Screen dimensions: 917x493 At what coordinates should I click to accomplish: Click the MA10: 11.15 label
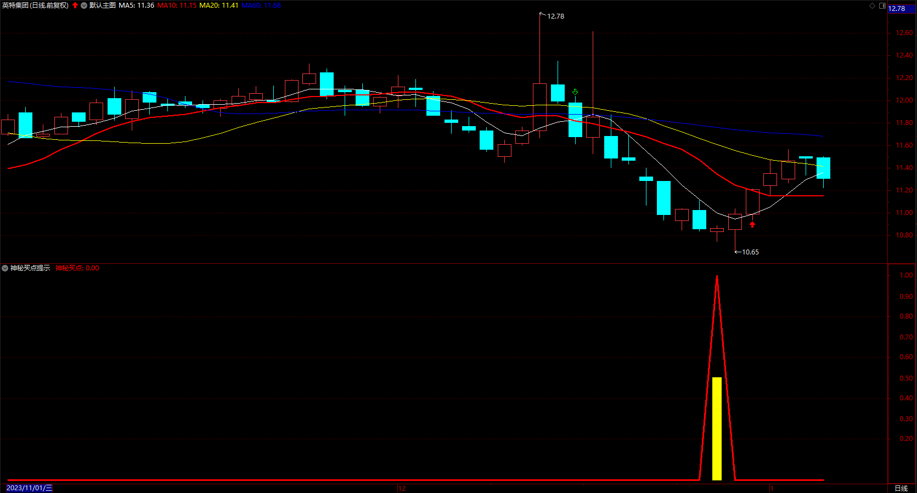[x=177, y=5]
